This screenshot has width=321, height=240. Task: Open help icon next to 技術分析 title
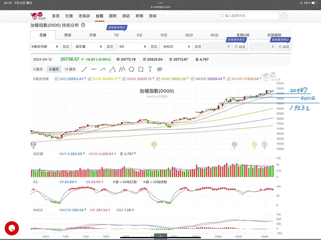click(x=83, y=25)
